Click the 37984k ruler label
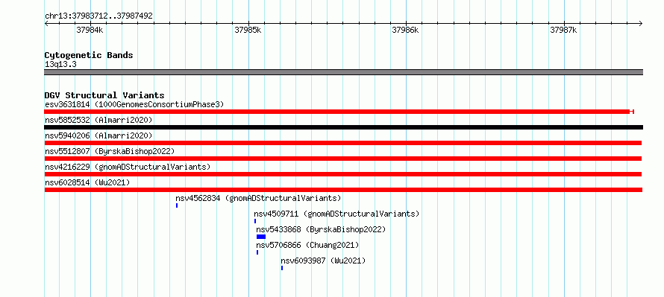 pyautogui.click(x=90, y=30)
